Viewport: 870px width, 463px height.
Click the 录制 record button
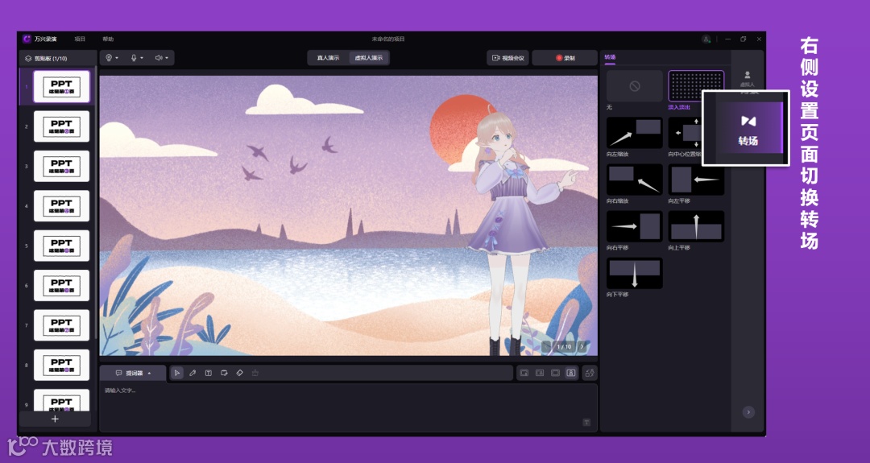(565, 58)
